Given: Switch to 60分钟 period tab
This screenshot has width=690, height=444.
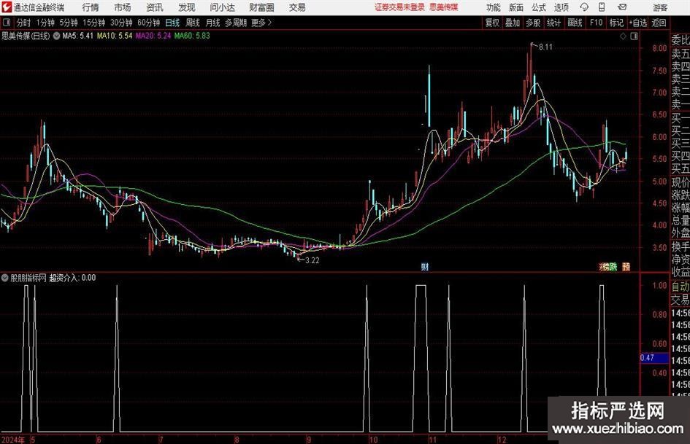Looking at the screenshot, I should tap(148, 23).
